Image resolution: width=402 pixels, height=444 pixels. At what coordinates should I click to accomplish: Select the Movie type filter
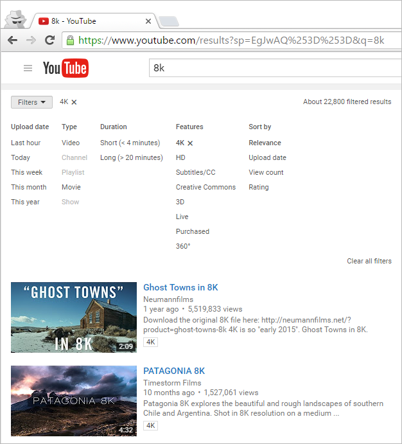coord(71,187)
